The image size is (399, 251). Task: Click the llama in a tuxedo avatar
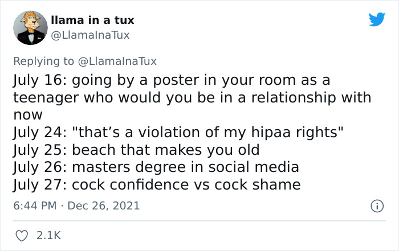pos(29,27)
